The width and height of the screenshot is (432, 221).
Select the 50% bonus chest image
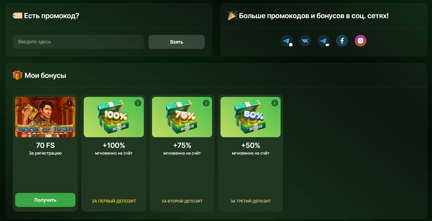coord(250,117)
